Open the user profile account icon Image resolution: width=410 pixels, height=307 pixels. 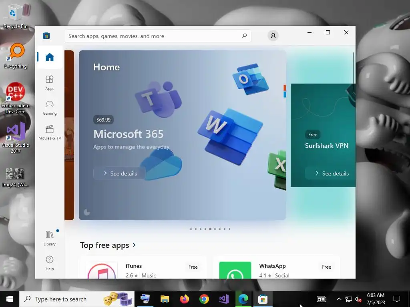click(x=273, y=36)
